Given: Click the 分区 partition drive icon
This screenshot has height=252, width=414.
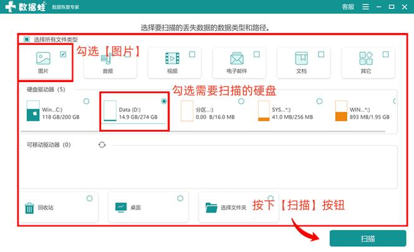Looking at the screenshot, I should (187, 111).
